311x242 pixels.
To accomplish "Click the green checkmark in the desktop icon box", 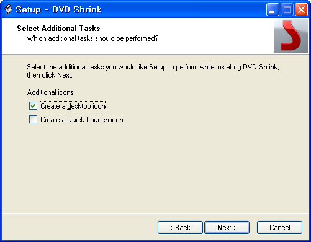I will [33, 106].
